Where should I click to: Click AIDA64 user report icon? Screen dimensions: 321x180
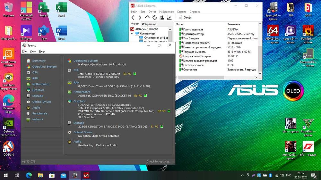click(x=162, y=18)
